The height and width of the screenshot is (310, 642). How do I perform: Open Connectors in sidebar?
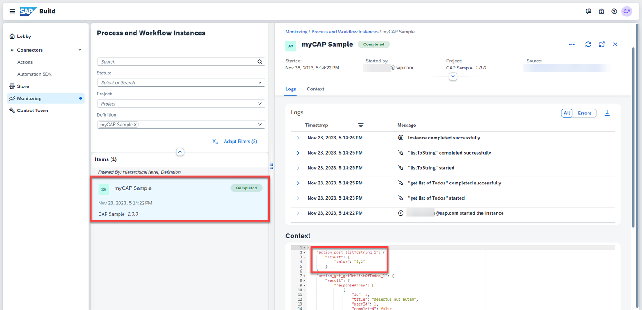[30, 50]
